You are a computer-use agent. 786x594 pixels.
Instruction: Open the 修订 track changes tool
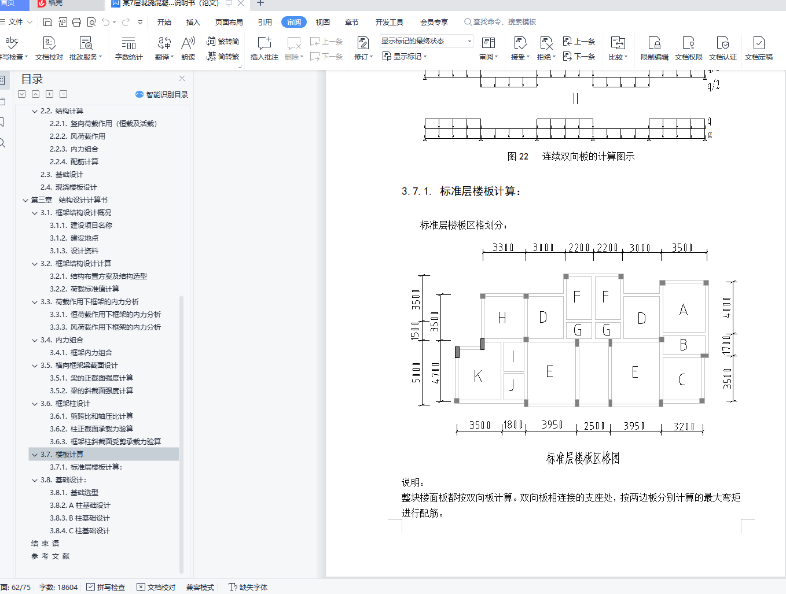[363, 49]
